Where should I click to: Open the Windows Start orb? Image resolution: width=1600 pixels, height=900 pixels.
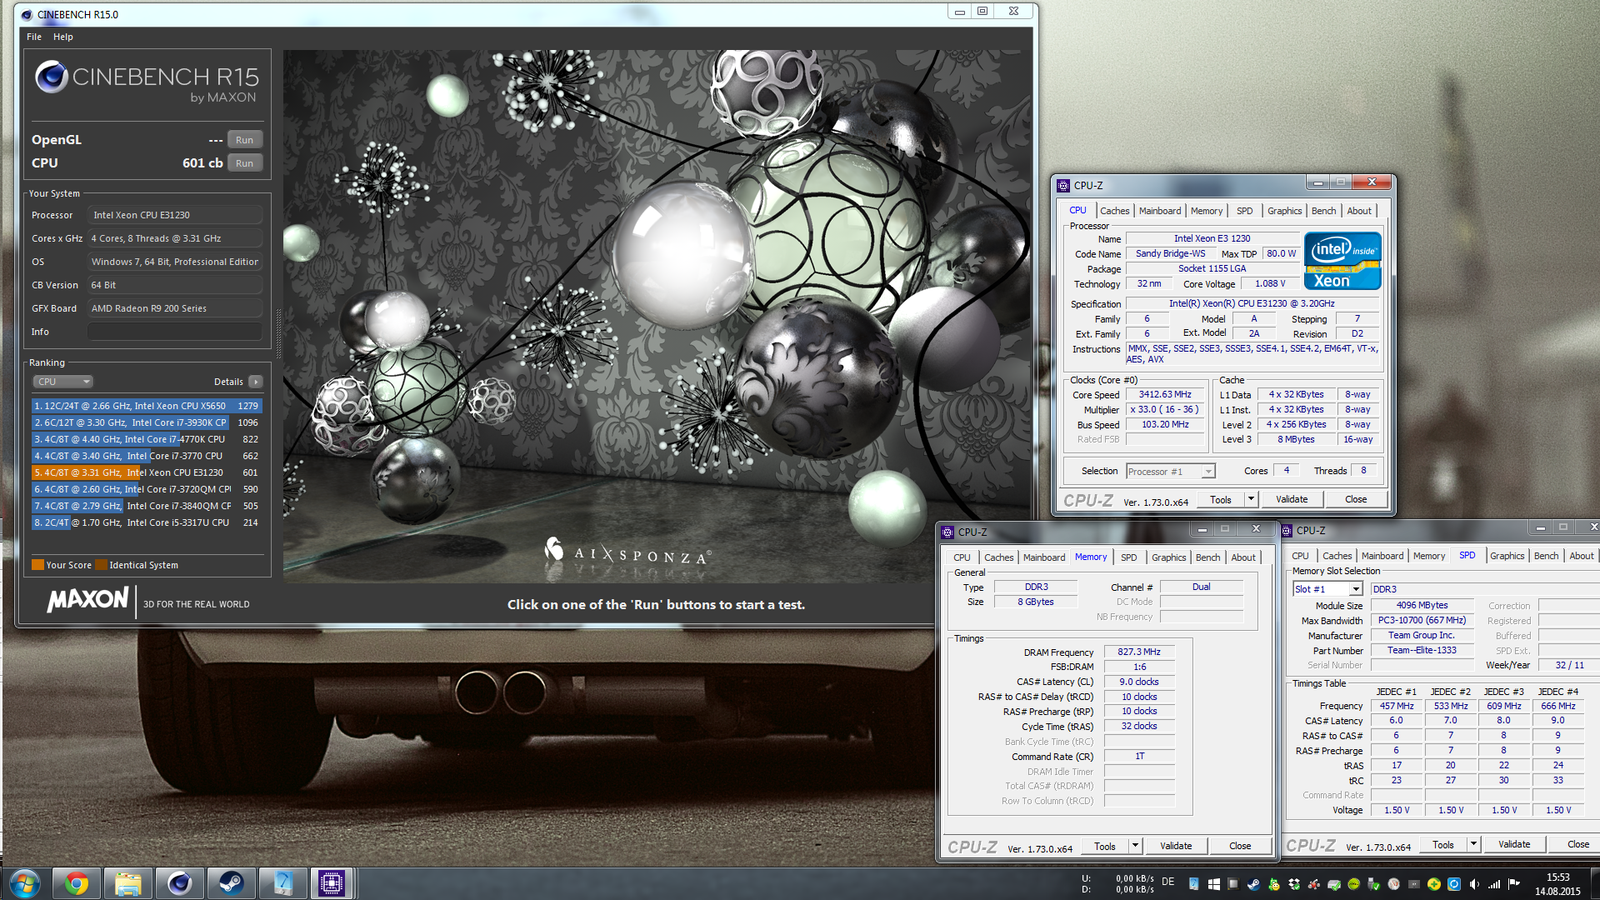pyautogui.click(x=24, y=883)
